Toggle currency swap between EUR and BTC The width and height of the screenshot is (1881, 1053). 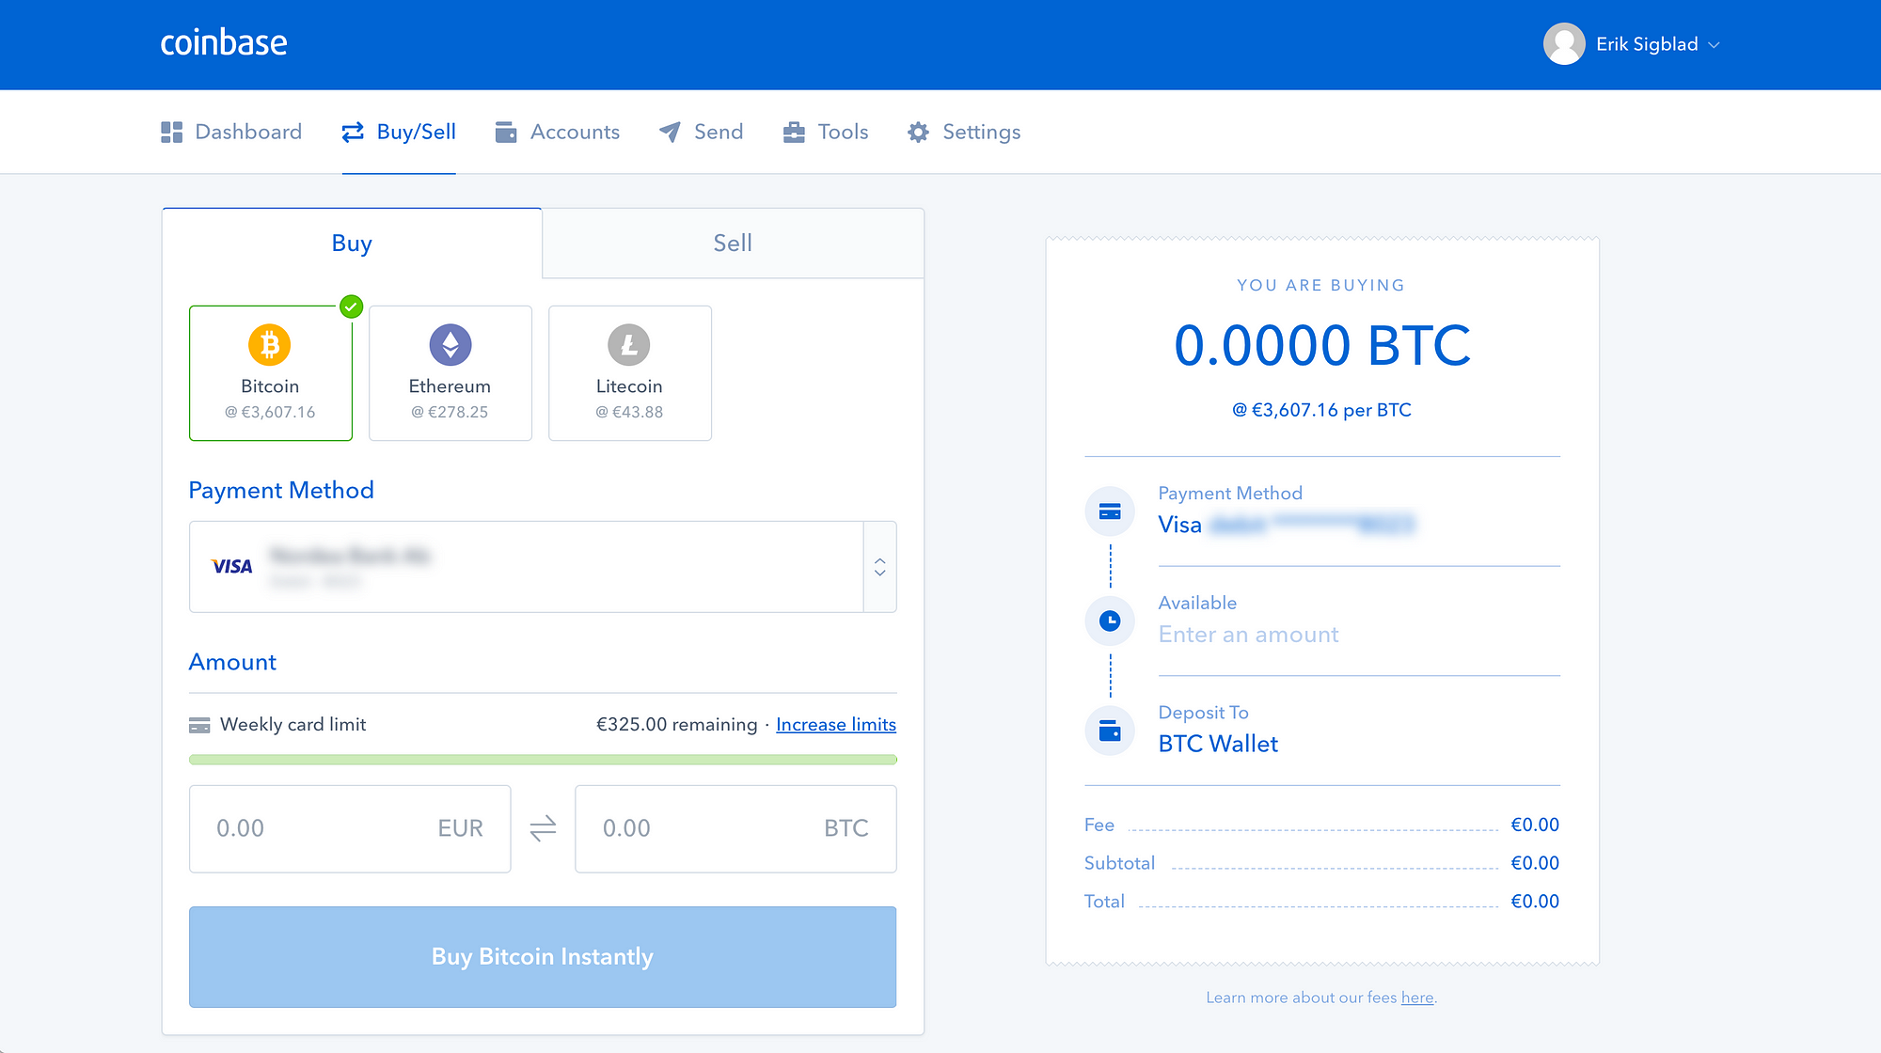tap(543, 827)
